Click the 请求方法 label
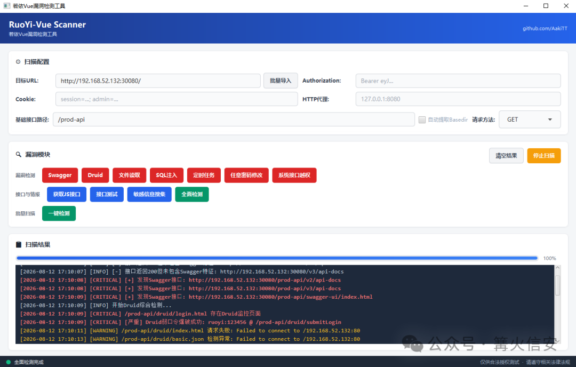 coord(483,120)
